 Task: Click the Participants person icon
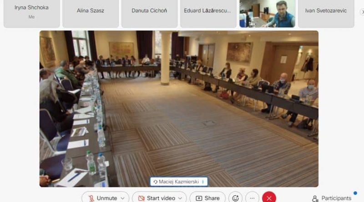pos(315,198)
